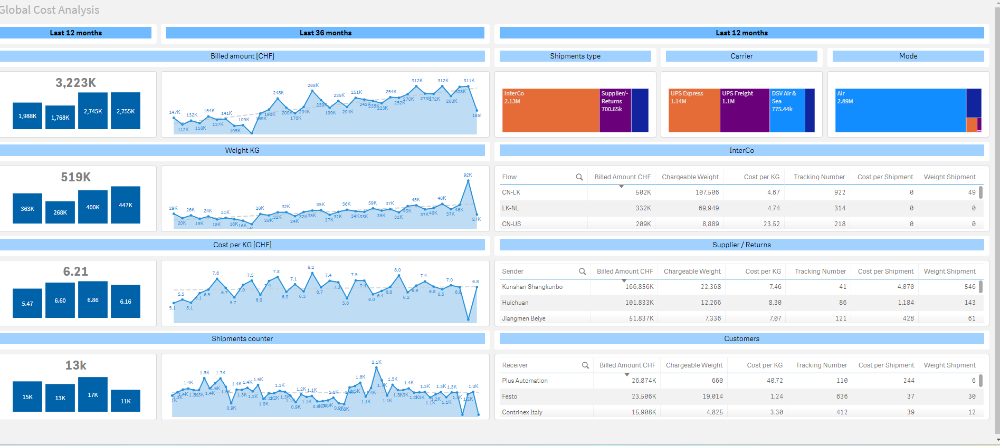Select receiver Contrinex Italy
The height and width of the screenshot is (446, 1000).
pos(522,412)
